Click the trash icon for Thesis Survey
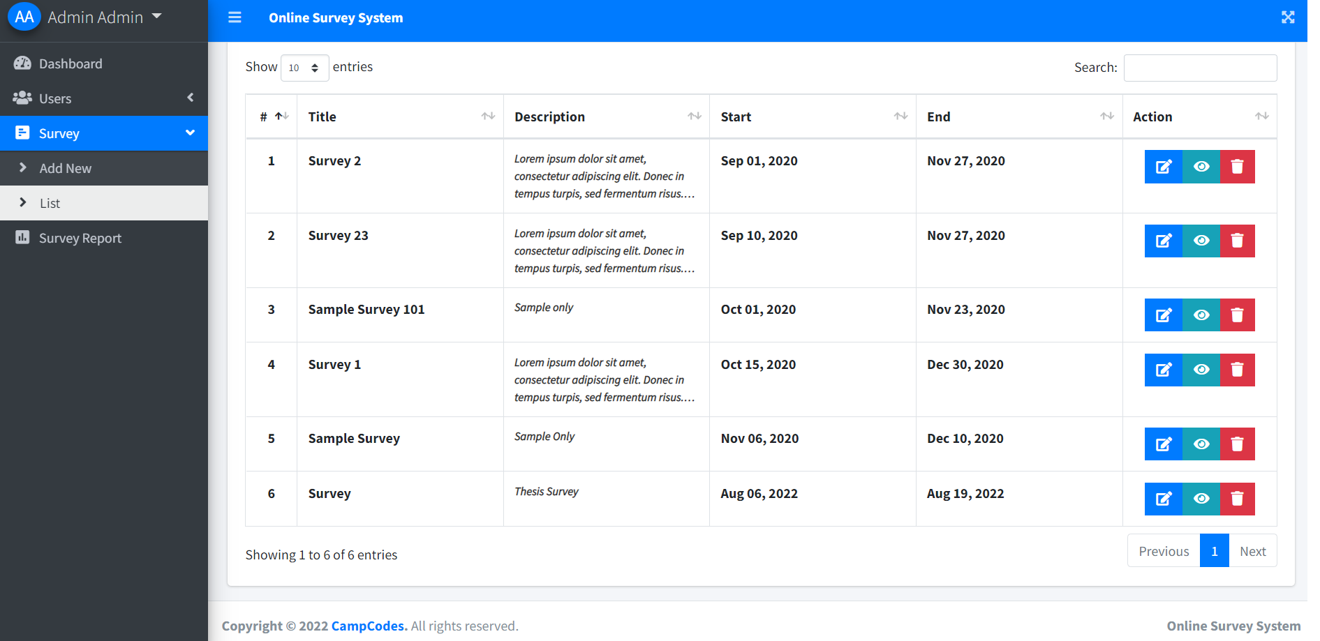This screenshot has width=1320, height=641. 1237,499
